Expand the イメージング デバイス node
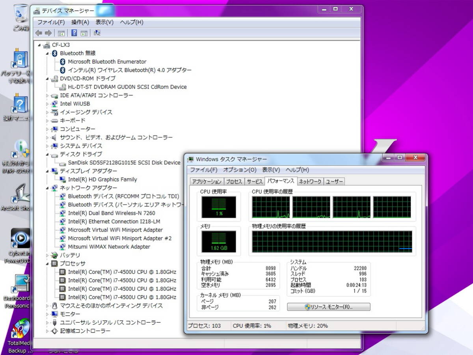Viewport: 473px width, 355px height. (x=47, y=112)
